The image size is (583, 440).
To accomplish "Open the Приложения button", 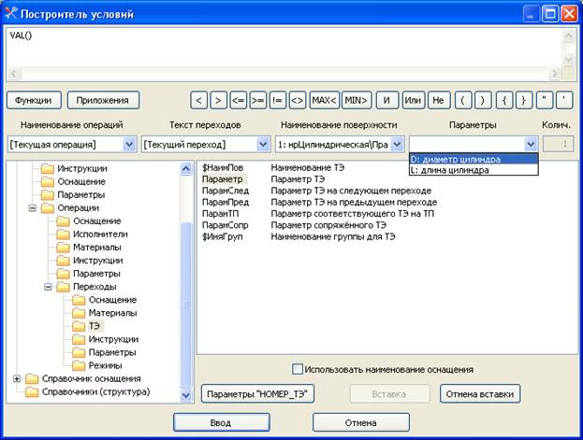I will 103,100.
